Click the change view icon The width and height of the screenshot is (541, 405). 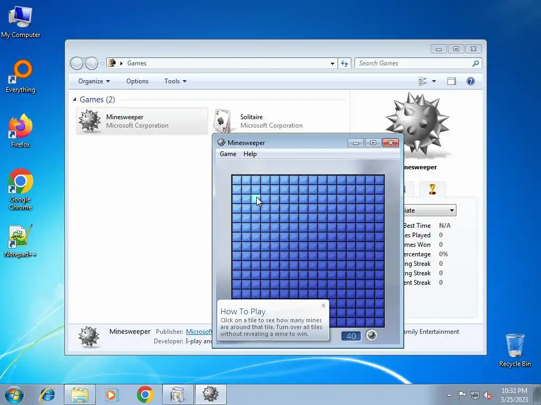tap(423, 81)
